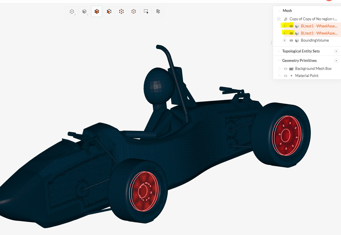This screenshot has height=235, width=341.
Task: Collapse the 'Copy of Copy of No region' mesh node
Action: coord(279,19)
